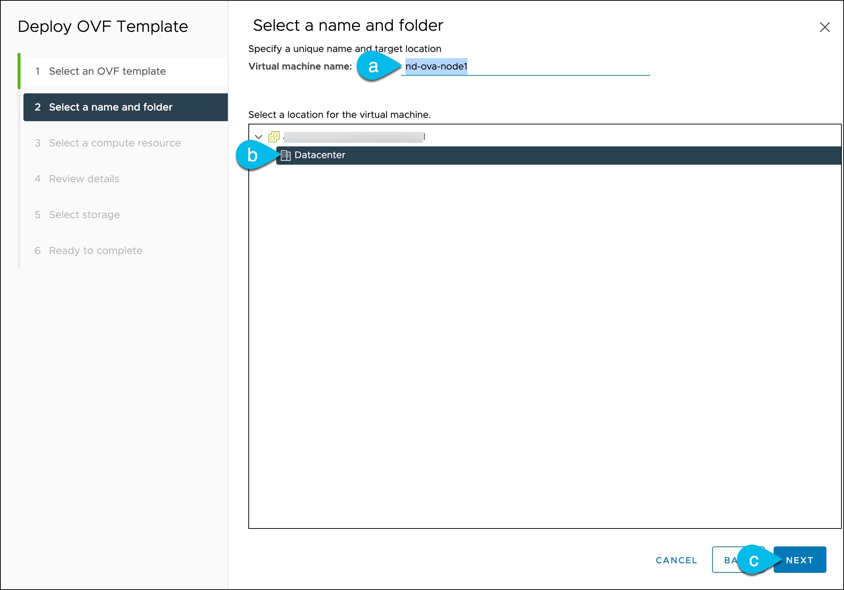
Task: Select the Datacenter tree row
Action: pos(558,156)
